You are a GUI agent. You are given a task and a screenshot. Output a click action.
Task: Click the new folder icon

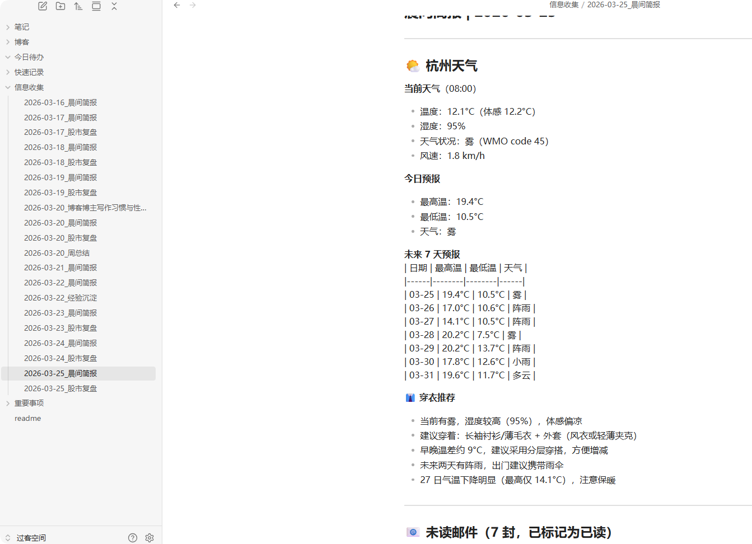coord(60,6)
